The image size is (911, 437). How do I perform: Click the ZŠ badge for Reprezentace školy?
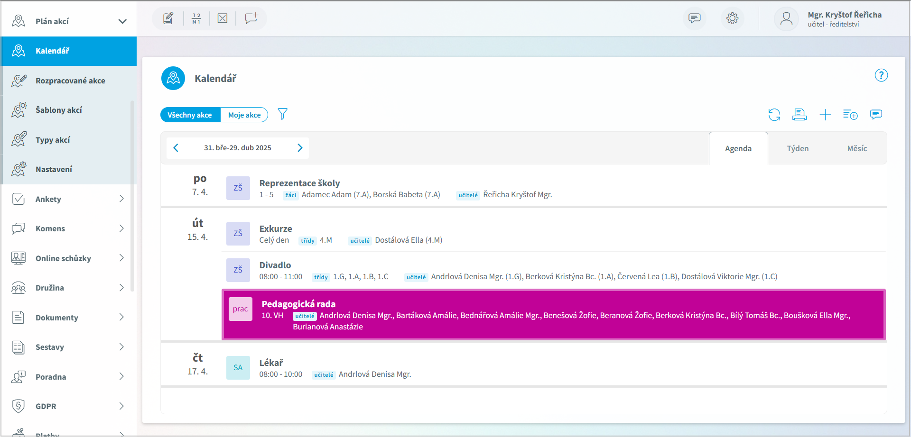[x=238, y=188]
